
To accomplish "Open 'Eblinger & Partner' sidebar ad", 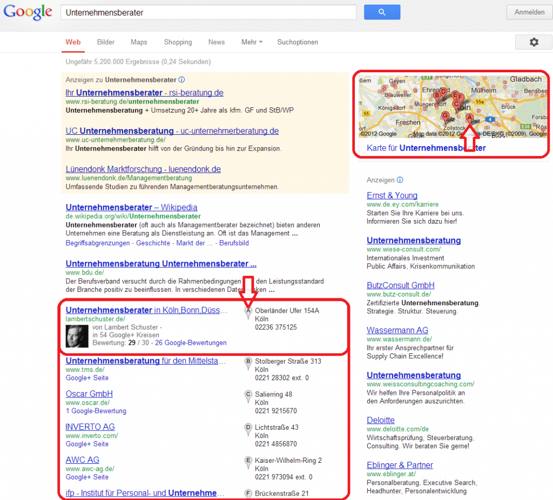I will [x=400, y=465].
